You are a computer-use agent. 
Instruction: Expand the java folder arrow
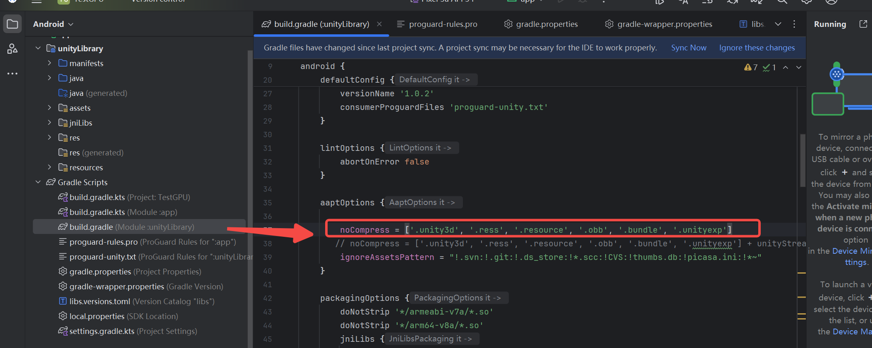(x=50, y=78)
